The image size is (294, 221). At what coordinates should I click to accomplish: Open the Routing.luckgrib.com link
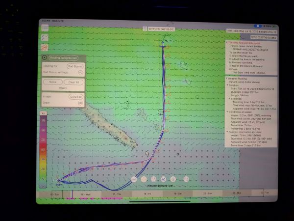coord(64,57)
